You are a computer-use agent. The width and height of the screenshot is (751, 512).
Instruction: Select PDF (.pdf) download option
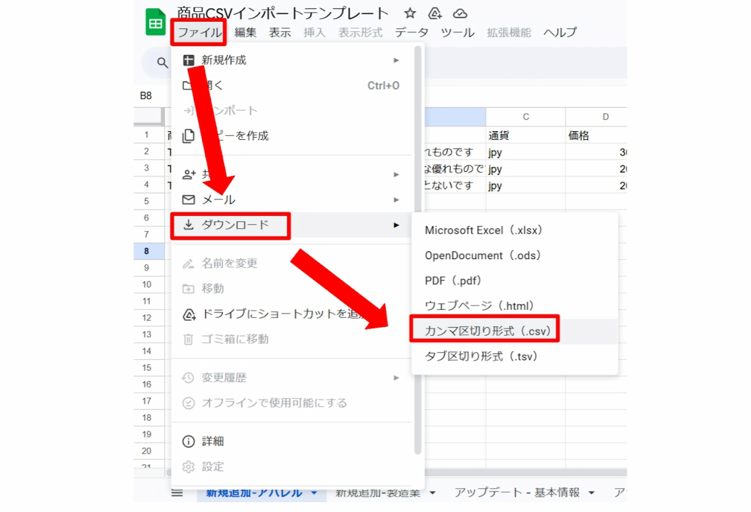[x=453, y=281]
